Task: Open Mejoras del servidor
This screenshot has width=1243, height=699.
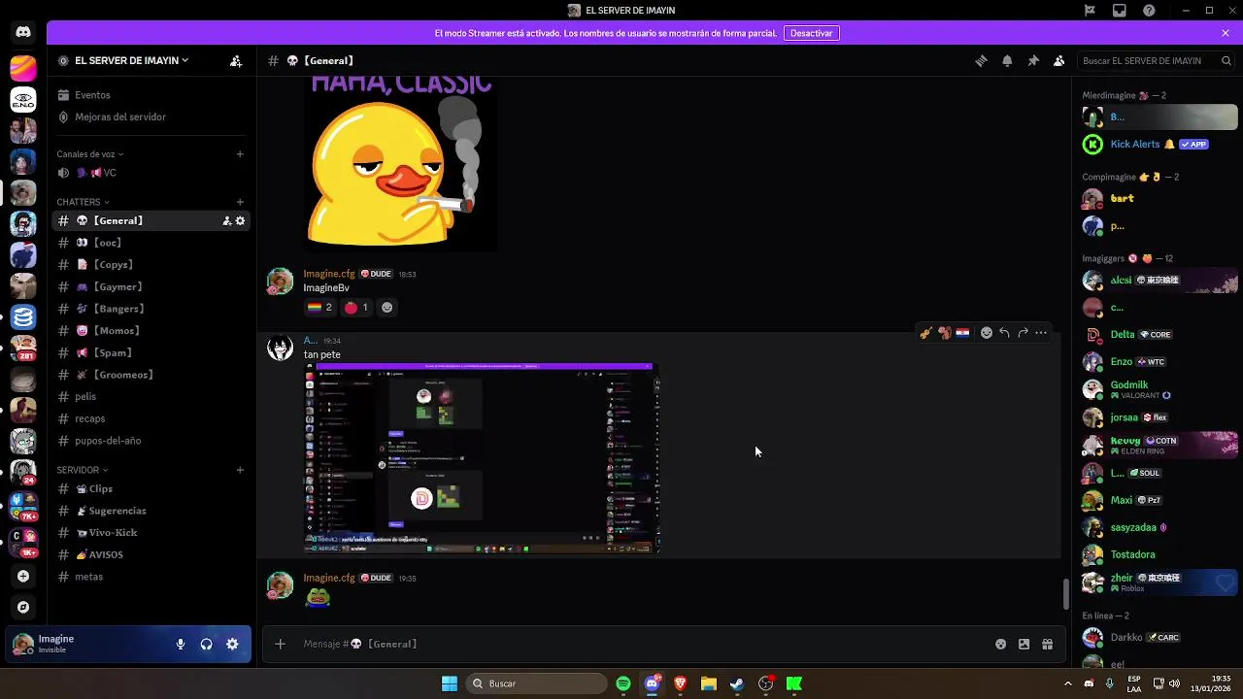Action: click(151, 116)
